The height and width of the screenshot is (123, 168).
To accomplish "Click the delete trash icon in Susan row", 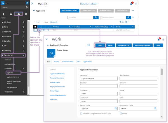I will [x=44, y=30].
